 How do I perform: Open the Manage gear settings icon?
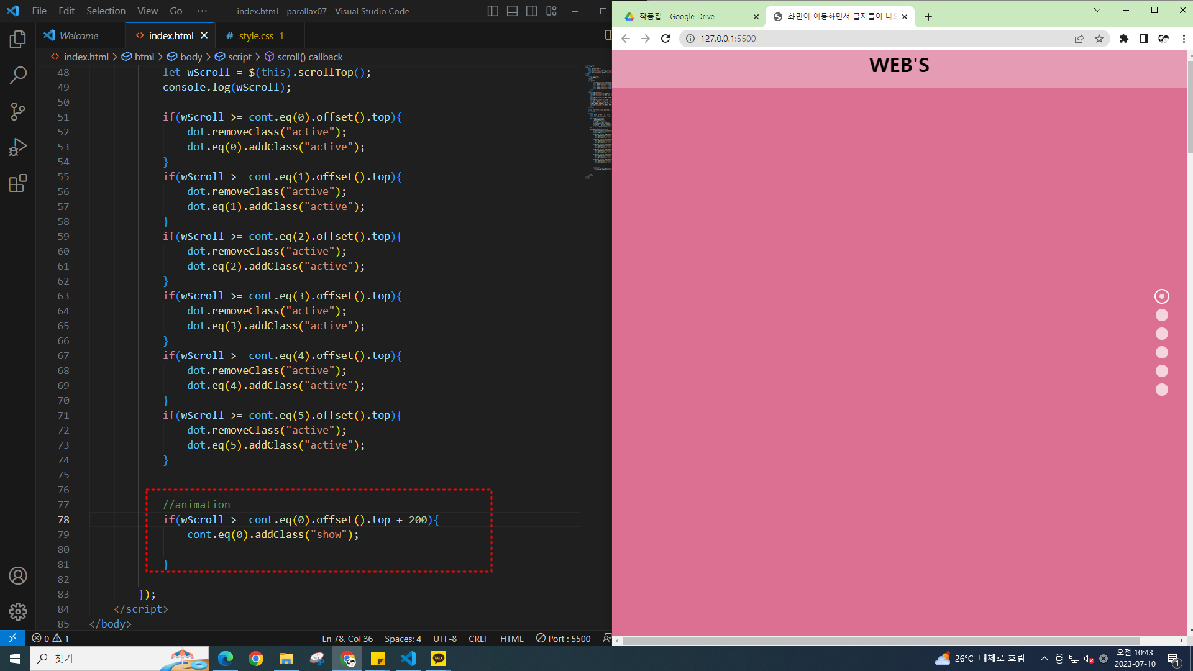[x=18, y=611]
